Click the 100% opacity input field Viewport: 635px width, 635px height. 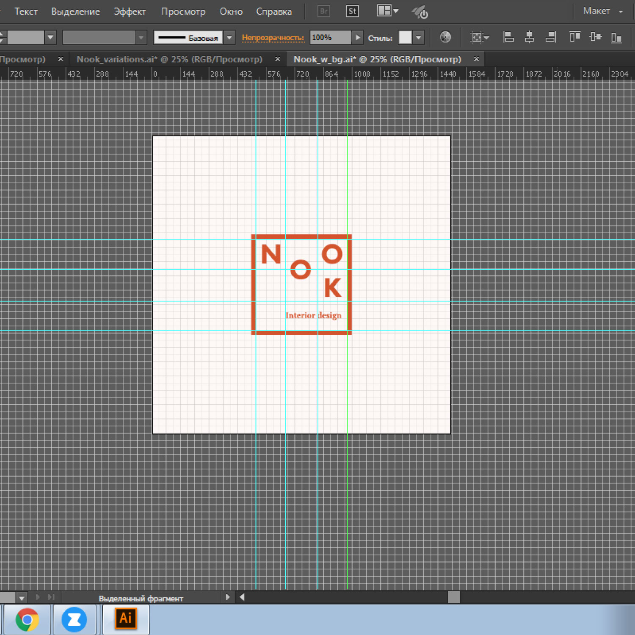330,37
